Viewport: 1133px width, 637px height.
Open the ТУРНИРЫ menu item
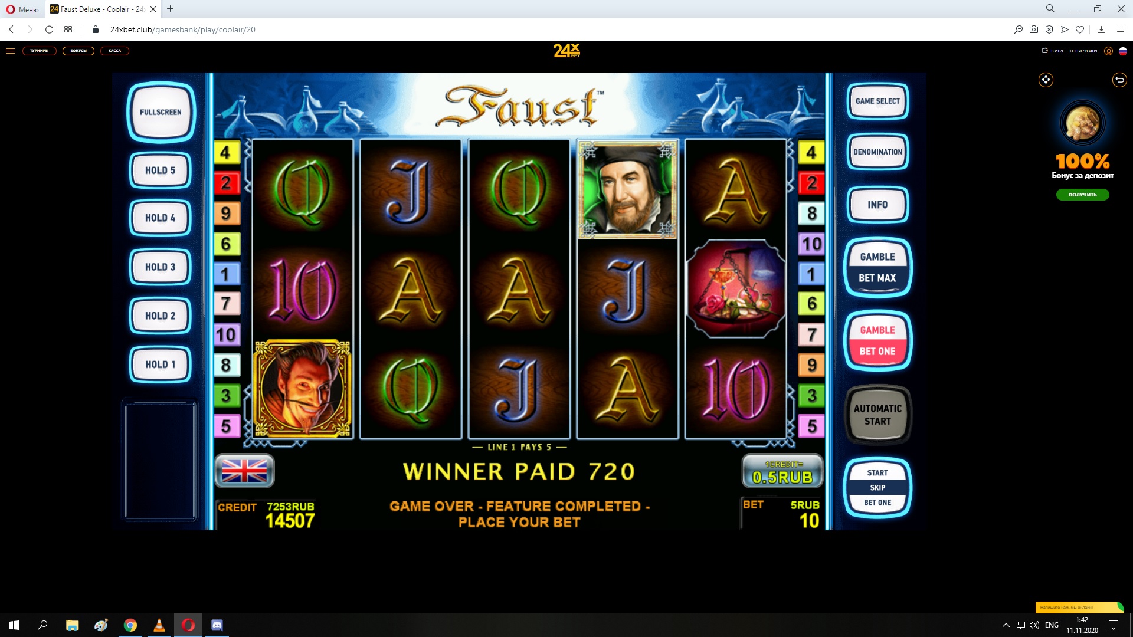click(40, 51)
